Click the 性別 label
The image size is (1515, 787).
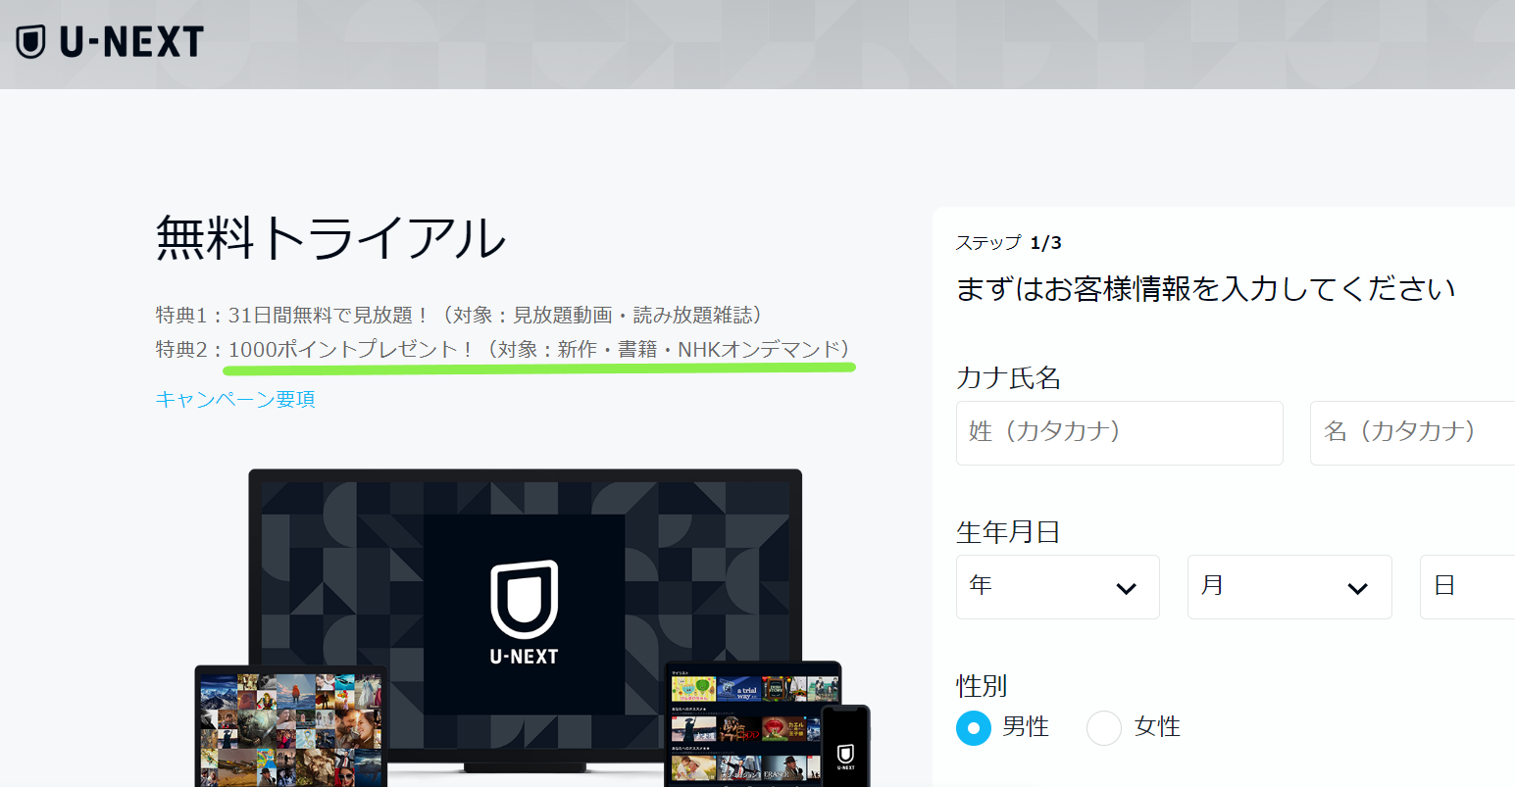pyautogui.click(x=982, y=686)
